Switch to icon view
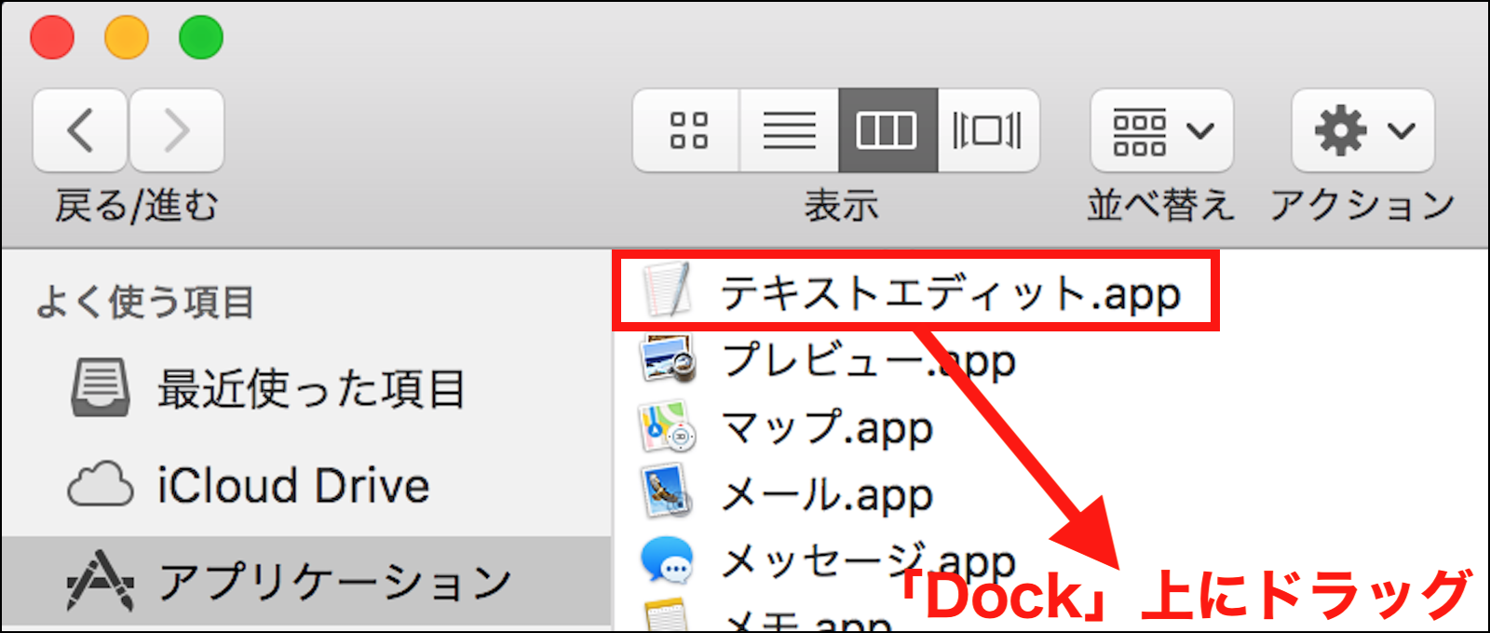This screenshot has width=1490, height=633. point(687,130)
